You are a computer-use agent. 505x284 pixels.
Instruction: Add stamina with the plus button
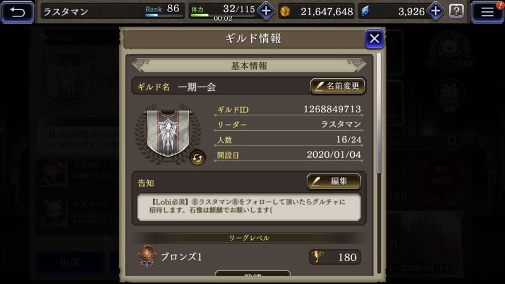266,11
